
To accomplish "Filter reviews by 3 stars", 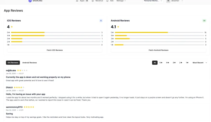I will [174, 63].
